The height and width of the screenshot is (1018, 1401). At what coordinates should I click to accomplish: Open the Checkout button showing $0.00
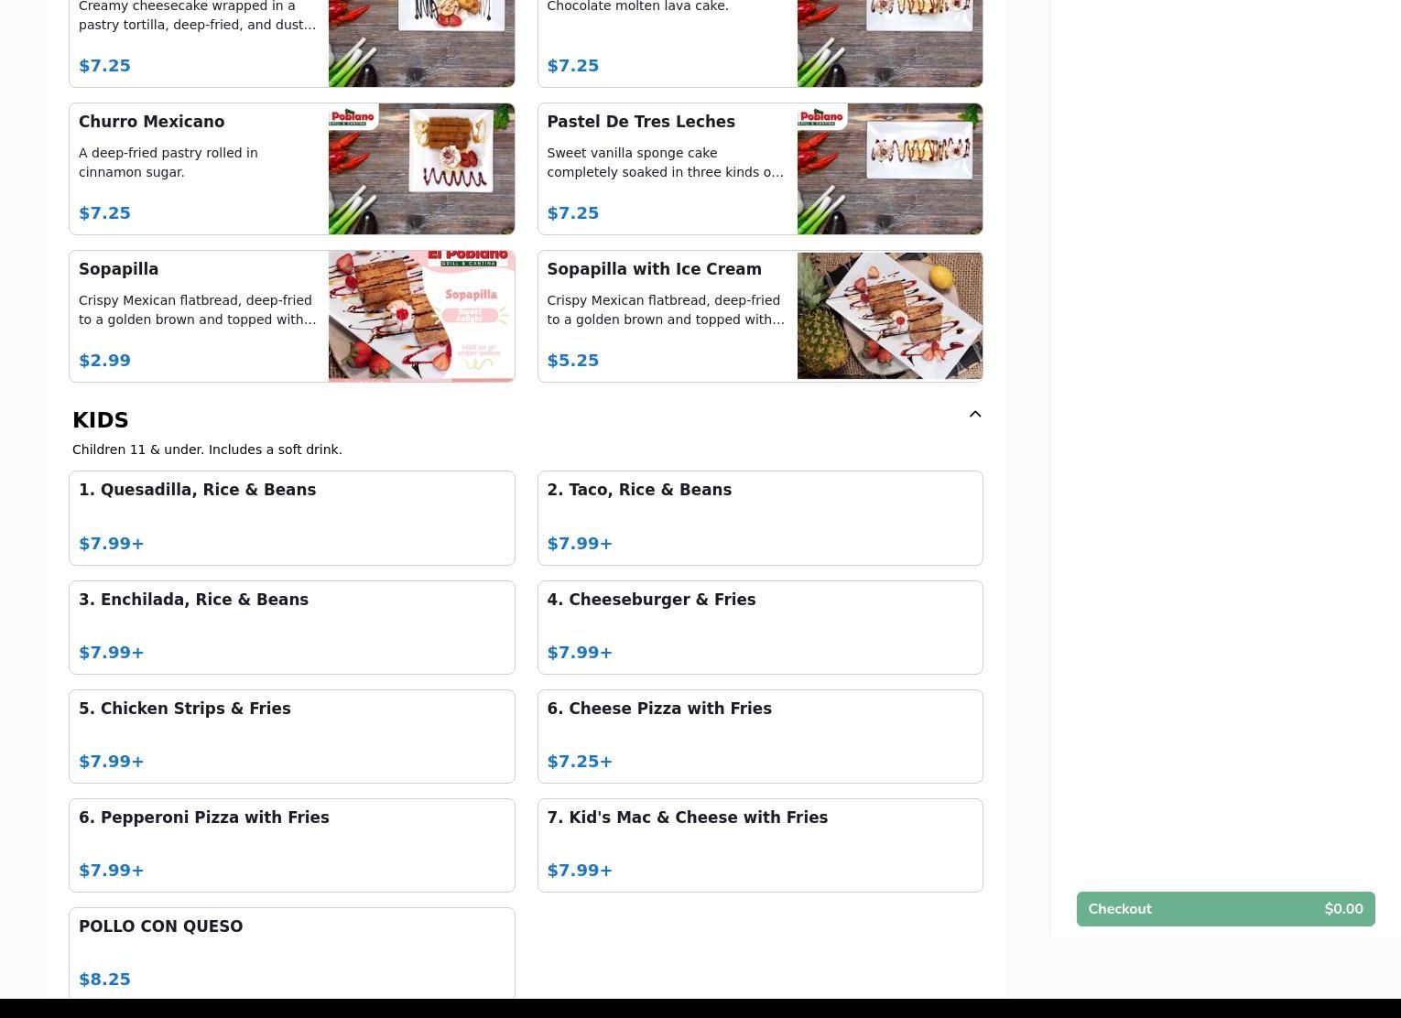click(x=1225, y=909)
